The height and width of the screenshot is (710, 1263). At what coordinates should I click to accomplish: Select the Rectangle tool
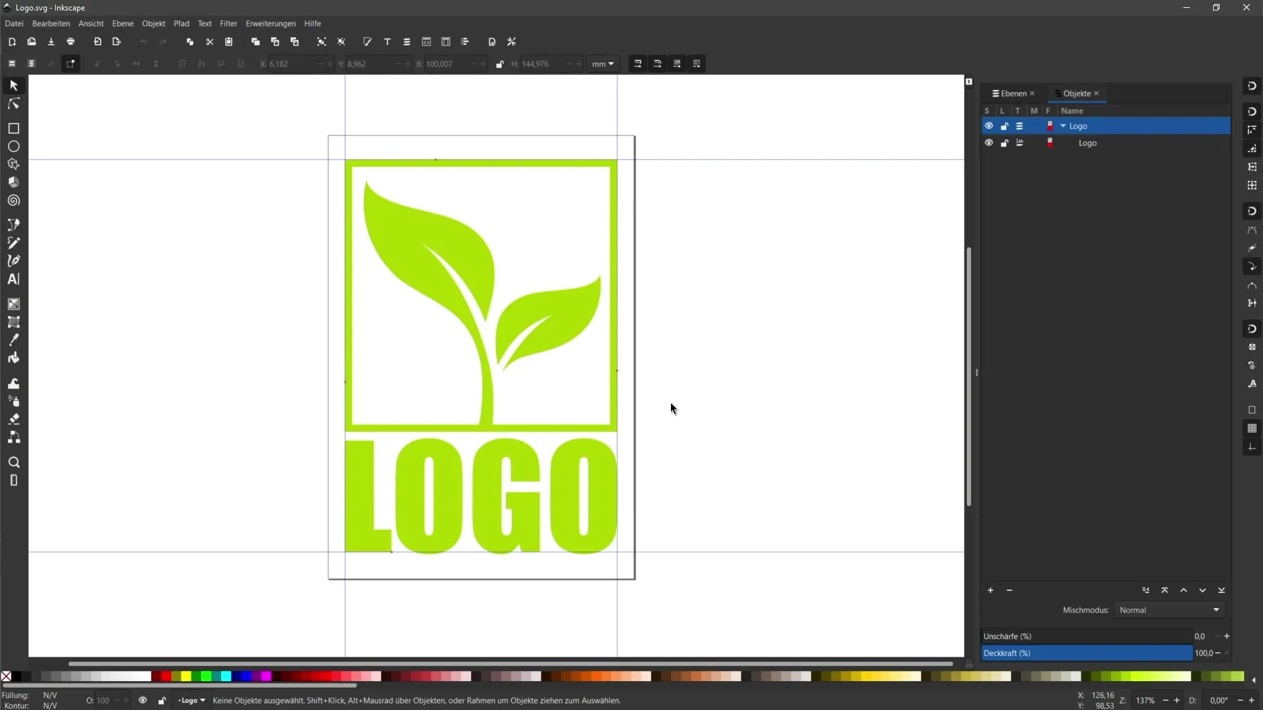[13, 128]
